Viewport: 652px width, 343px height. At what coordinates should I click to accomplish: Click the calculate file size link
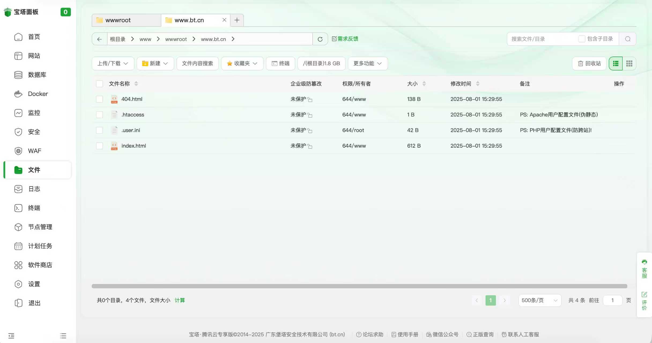[x=180, y=300]
